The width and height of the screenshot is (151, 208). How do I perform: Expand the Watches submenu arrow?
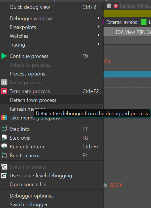coord(99,35)
